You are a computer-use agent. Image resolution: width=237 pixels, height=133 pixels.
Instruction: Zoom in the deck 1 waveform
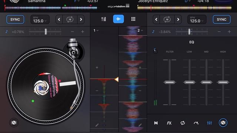[97, 67]
